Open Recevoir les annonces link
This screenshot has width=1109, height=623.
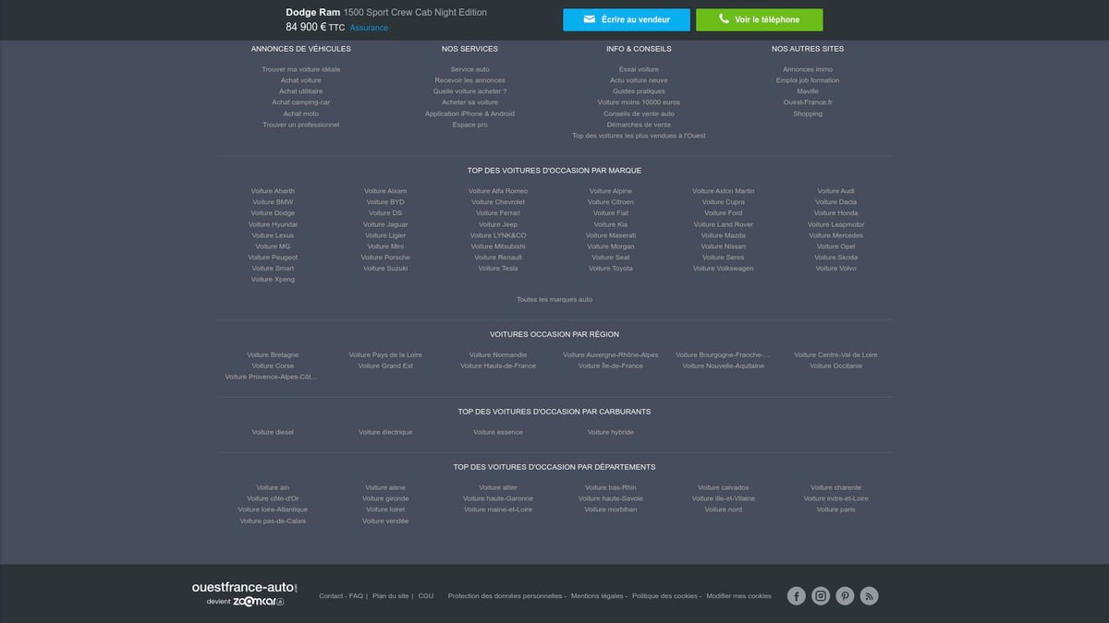[469, 80]
